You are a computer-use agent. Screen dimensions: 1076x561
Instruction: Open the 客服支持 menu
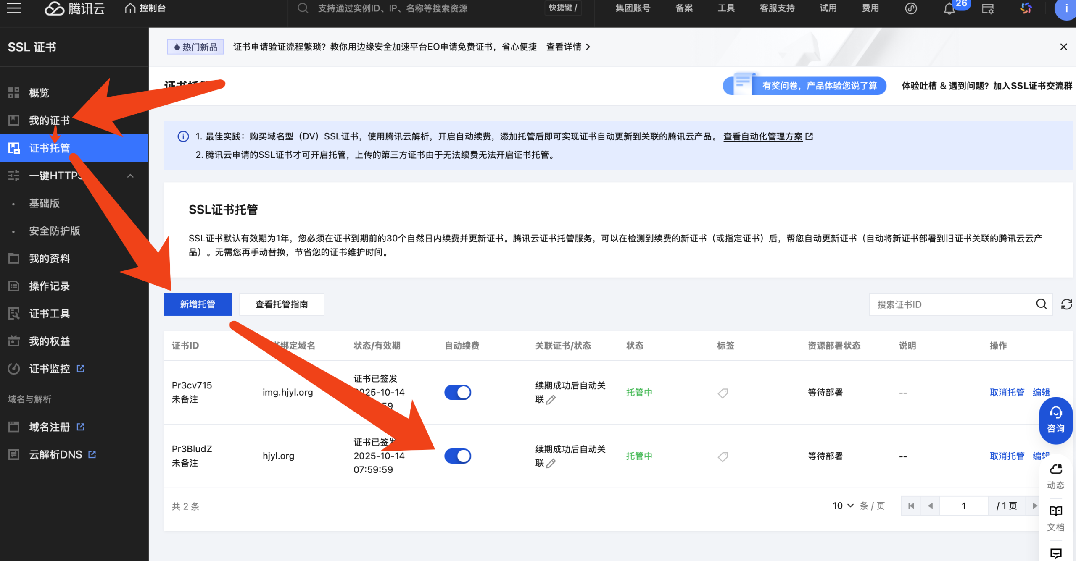coord(777,8)
